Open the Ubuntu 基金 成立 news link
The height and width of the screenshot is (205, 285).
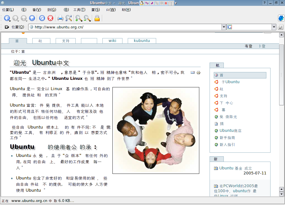click(x=235, y=168)
